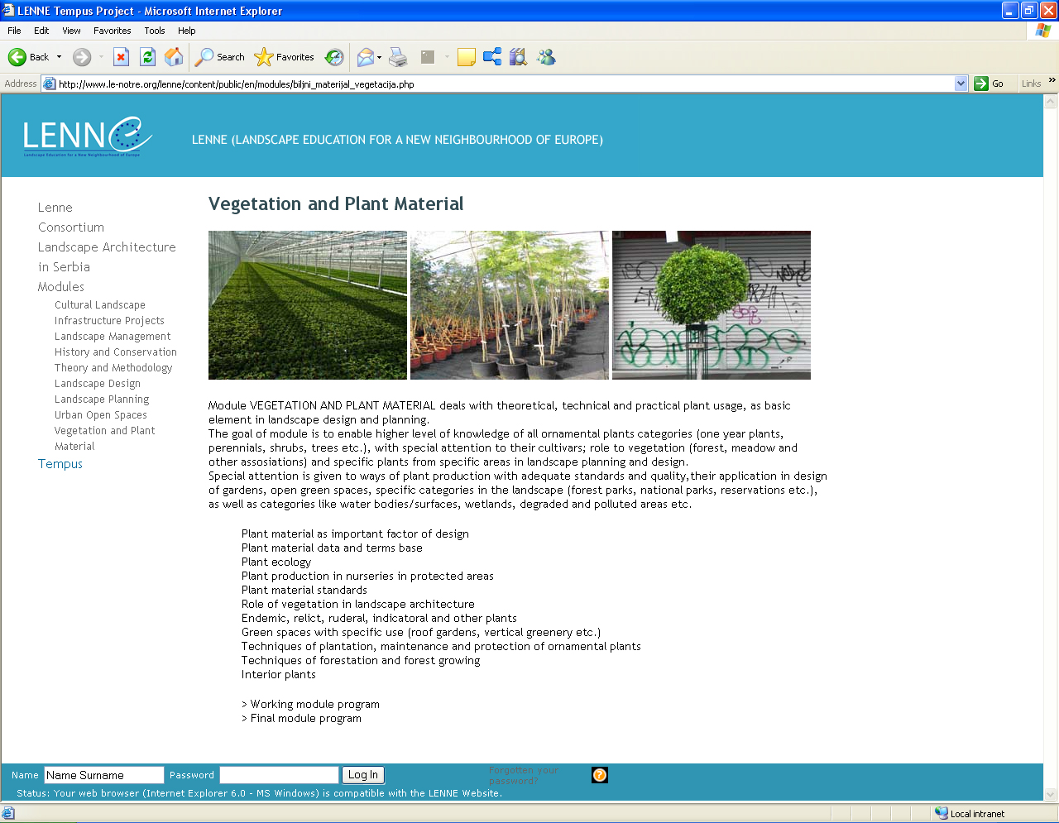The height and width of the screenshot is (823, 1059).
Task: Click the page icon in address bar
Action: tap(49, 84)
